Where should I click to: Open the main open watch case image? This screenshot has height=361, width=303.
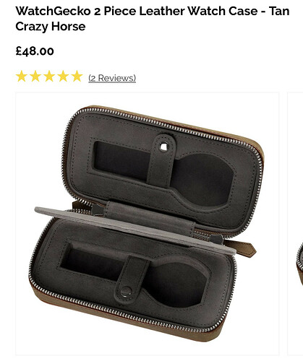[148, 224]
